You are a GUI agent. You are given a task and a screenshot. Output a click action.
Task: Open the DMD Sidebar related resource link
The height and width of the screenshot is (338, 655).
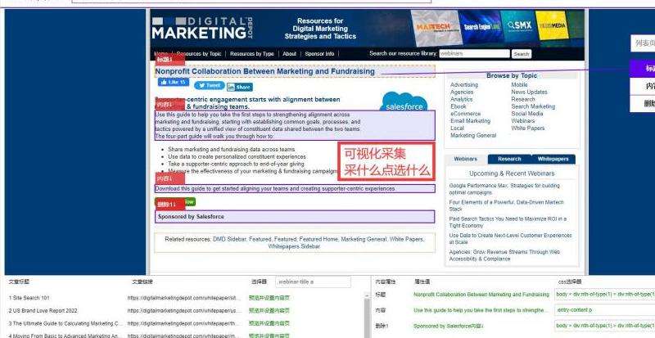229,240
